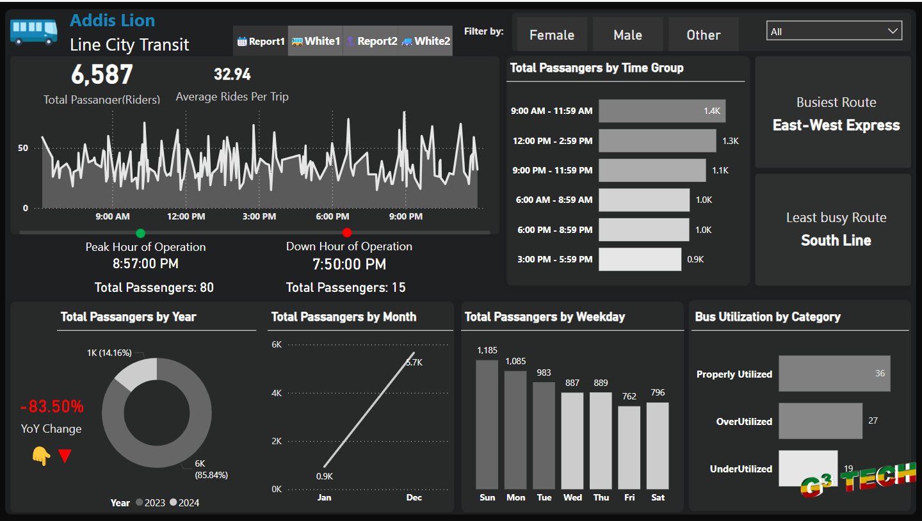Screen dimensions: 922x521
Task: Click the 8:57:00 PM peak hour text
Action: 146,264
